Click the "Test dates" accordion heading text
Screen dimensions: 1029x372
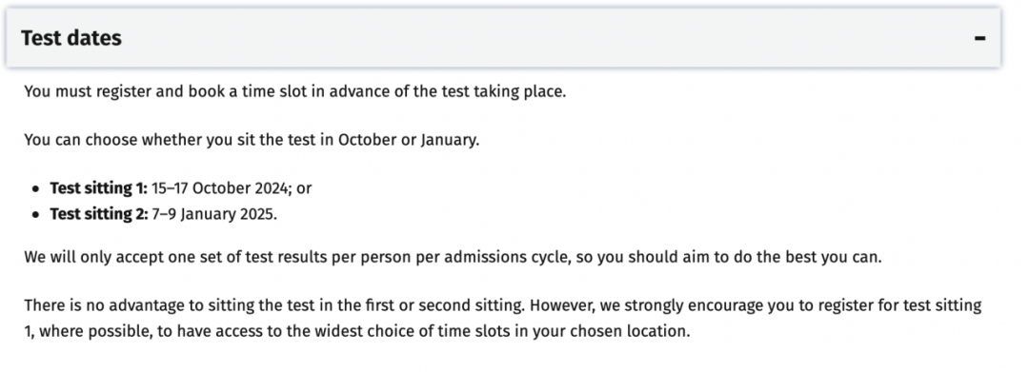point(71,38)
